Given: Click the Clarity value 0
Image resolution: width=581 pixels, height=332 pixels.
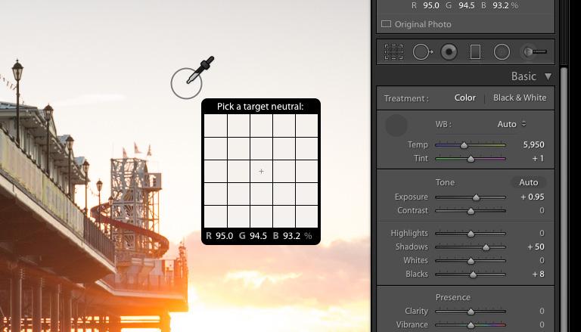Looking at the screenshot, I should [x=542, y=311].
